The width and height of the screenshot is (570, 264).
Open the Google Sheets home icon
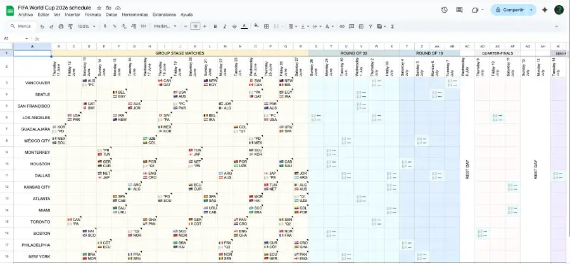click(9, 11)
